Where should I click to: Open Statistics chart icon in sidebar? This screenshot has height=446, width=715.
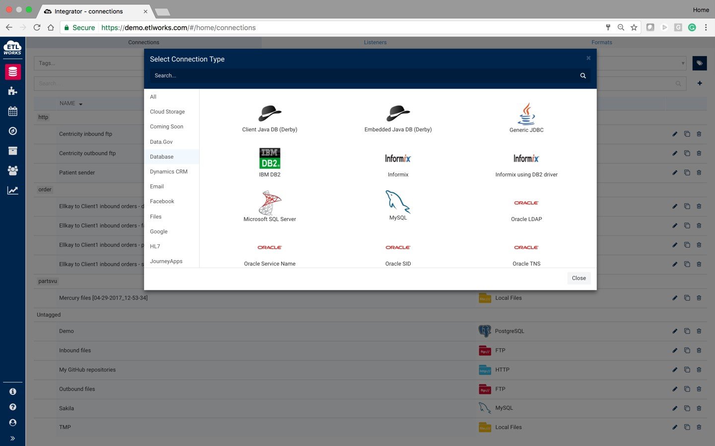pos(13,190)
